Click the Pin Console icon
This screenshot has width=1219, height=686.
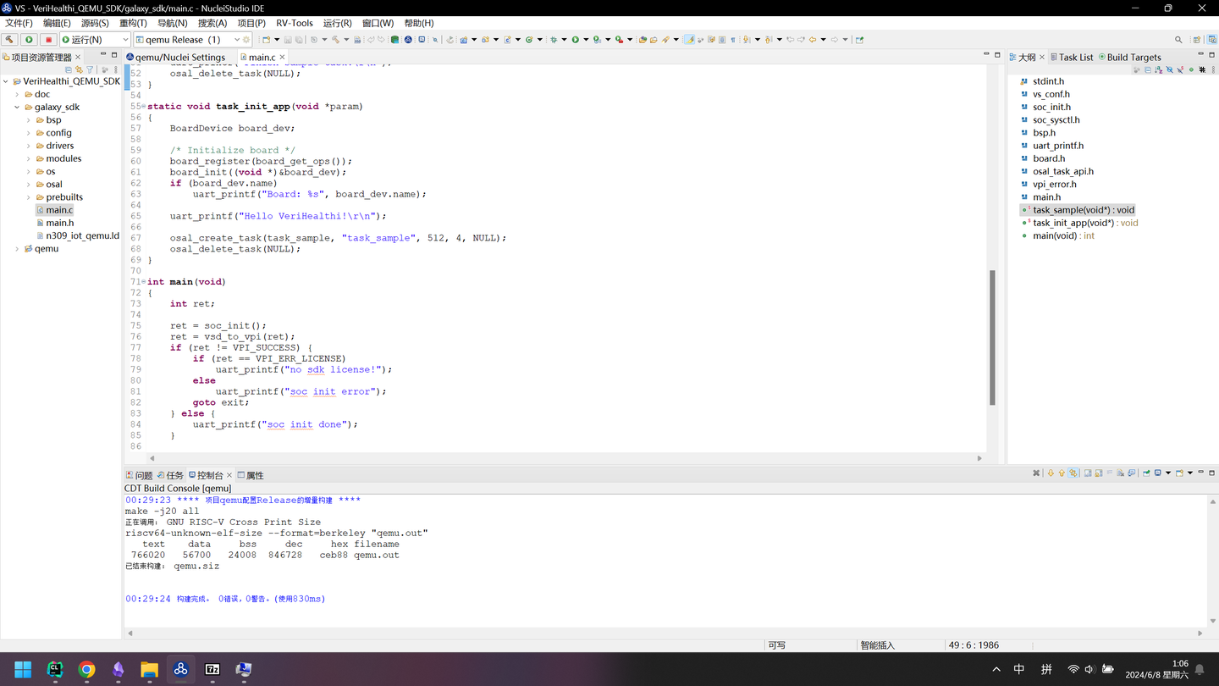click(1146, 473)
